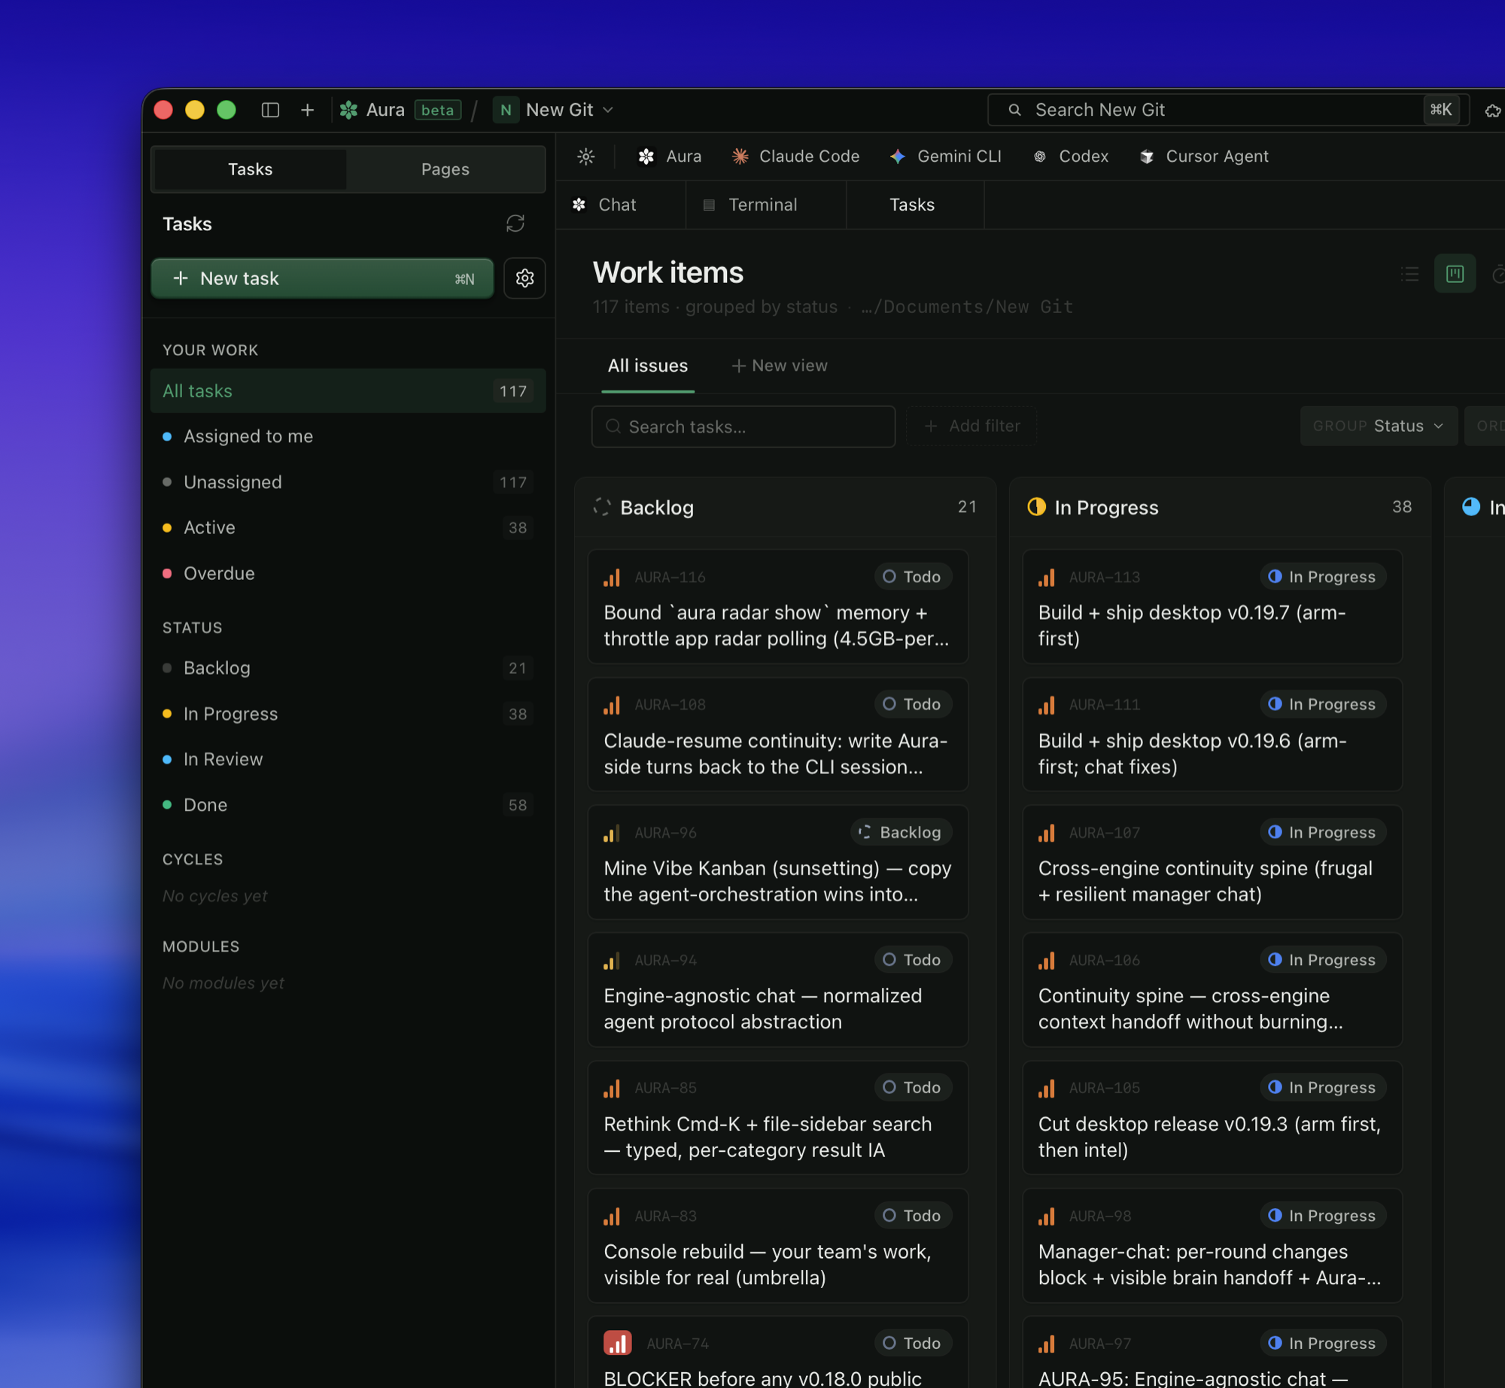Click priority icon on AURA-96 card
The height and width of the screenshot is (1388, 1505).
coord(612,833)
